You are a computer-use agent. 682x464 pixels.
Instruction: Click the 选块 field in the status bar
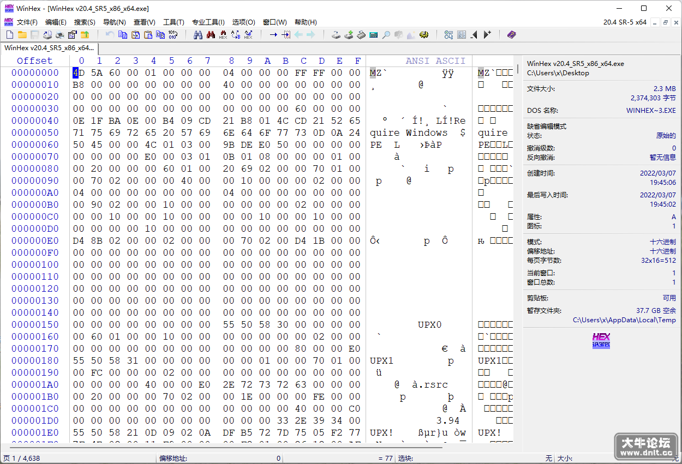[x=475, y=459]
